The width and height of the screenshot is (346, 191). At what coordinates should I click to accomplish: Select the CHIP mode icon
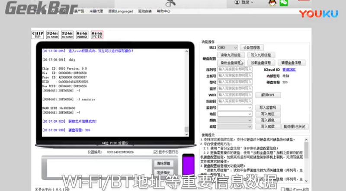[38, 34]
